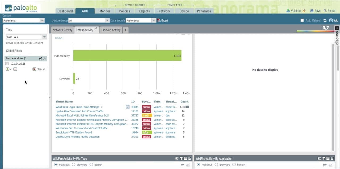Open Help via the question mark icon
340x169 pixels.
(331, 20)
